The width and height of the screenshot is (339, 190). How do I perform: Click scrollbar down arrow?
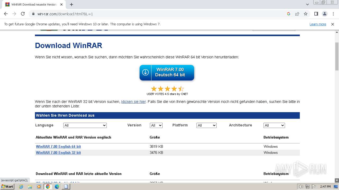click(337, 180)
